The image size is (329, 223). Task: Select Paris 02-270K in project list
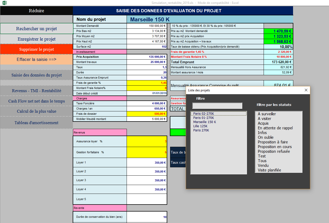[x=203, y=114]
